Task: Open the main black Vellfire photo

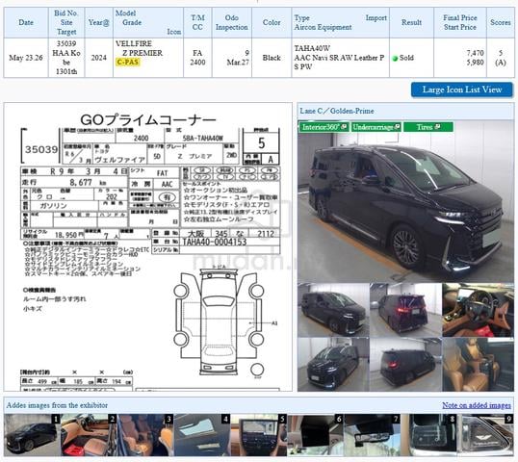Action: pos(405,201)
